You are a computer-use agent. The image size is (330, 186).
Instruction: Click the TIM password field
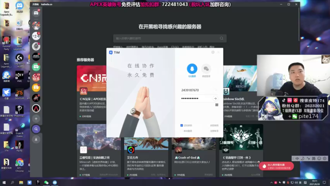coord(197,98)
